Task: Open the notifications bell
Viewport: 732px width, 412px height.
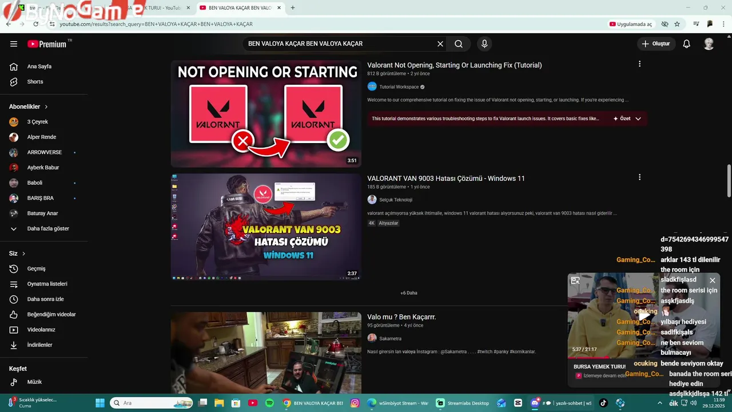Action: (687, 43)
